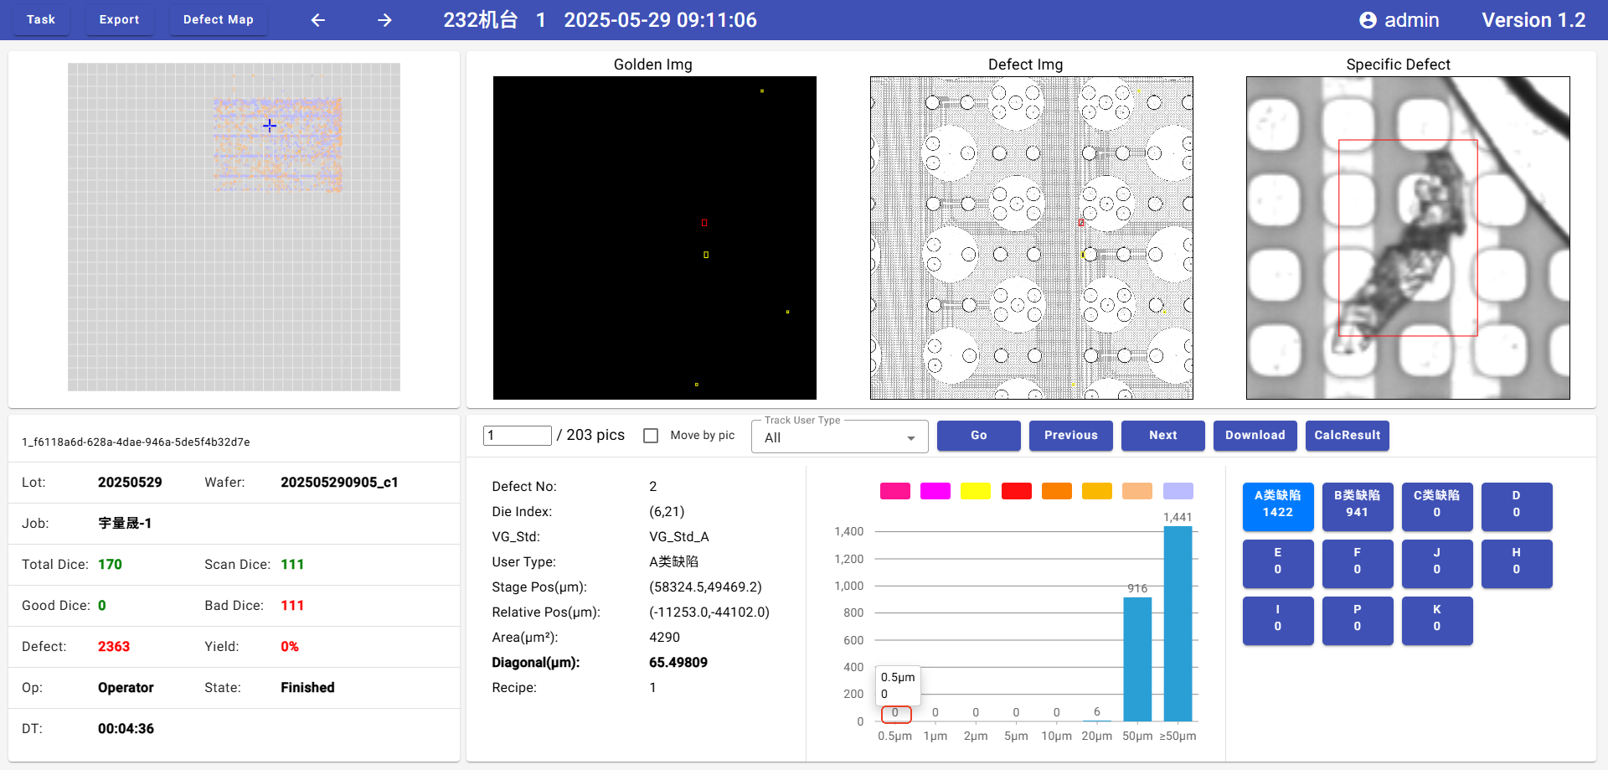The width and height of the screenshot is (1608, 770).
Task: Click the ≥50μm histogram bar
Action: (x=1178, y=623)
